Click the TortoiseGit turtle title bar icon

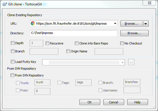[5, 4]
